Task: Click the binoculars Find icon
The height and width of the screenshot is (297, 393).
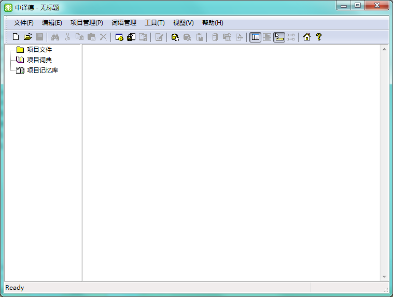Action: pos(55,37)
